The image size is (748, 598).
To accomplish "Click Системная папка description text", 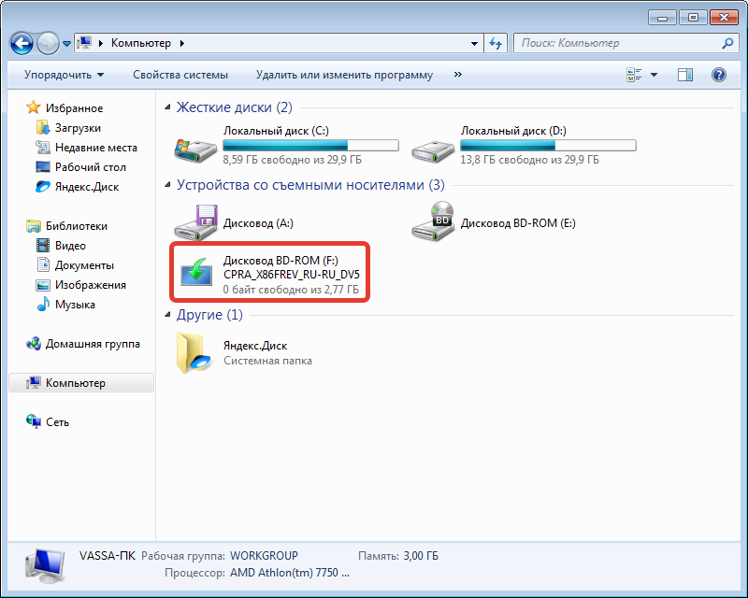I will tap(267, 361).
